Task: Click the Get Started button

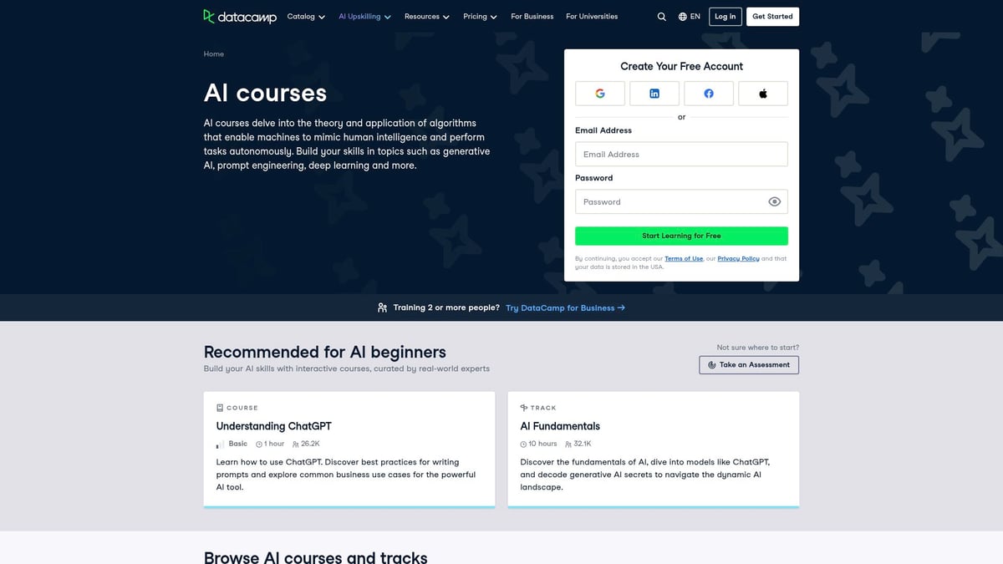Action: pyautogui.click(x=772, y=17)
